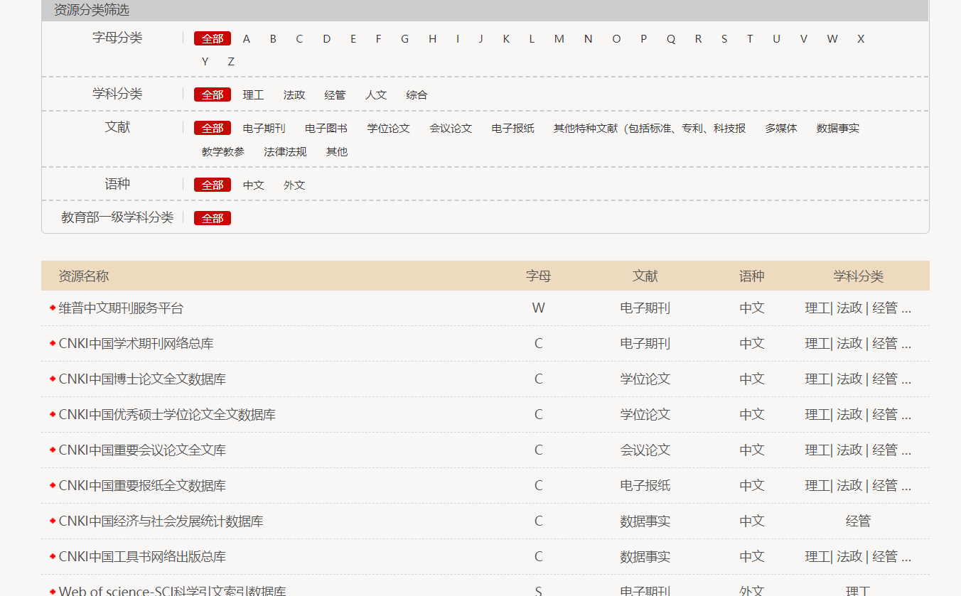Screen dimensions: 961x596
Task: Filter document type by 电子图书
Action: (326, 128)
